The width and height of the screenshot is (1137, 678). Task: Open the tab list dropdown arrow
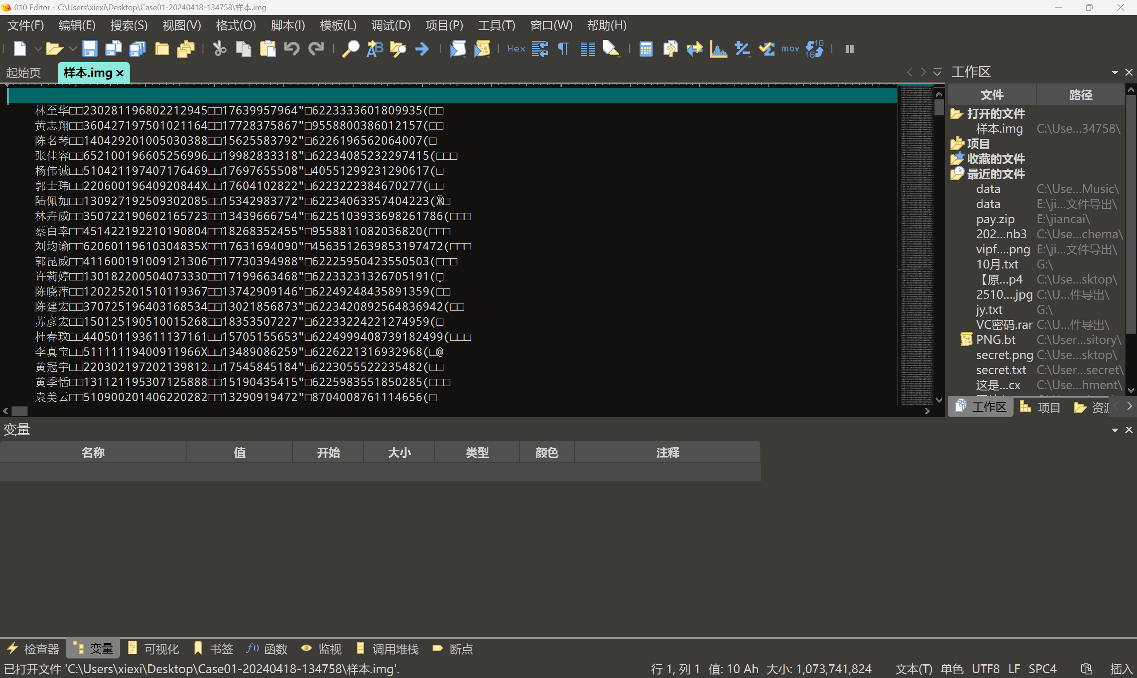(937, 72)
